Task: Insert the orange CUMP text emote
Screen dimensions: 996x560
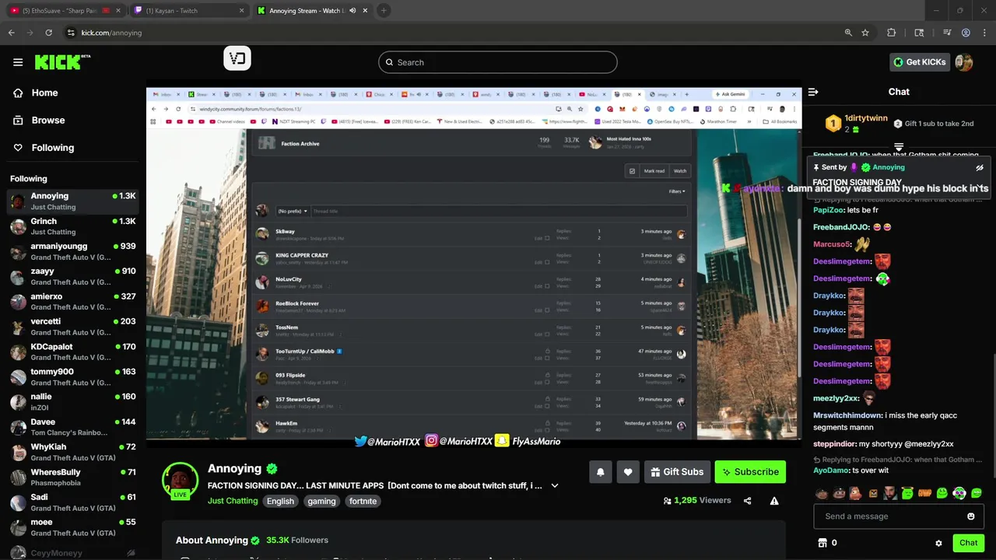Action: click(x=924, y=493)
